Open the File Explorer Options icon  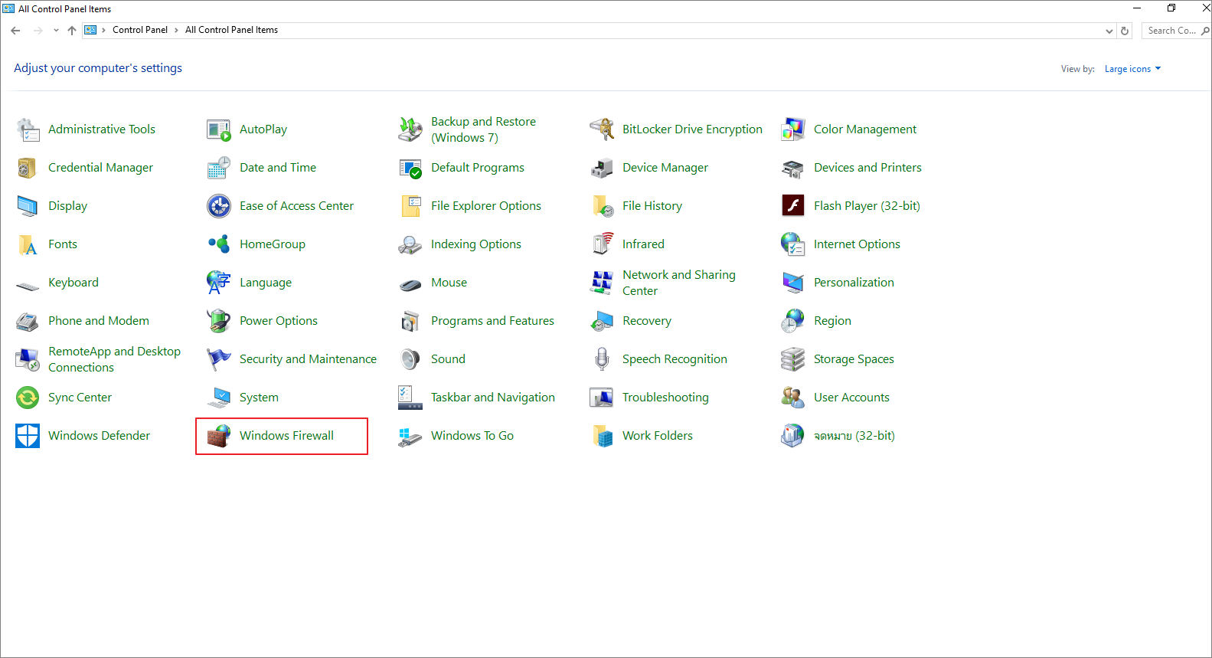[x=410, y=206]
